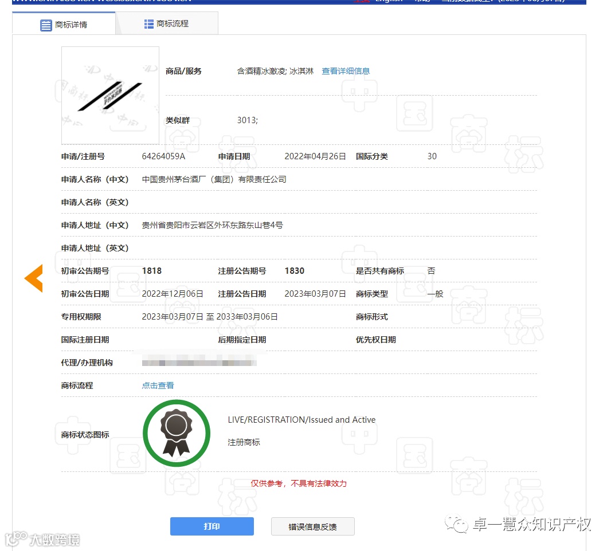Click the blue 打印 button

click(212, 526)
